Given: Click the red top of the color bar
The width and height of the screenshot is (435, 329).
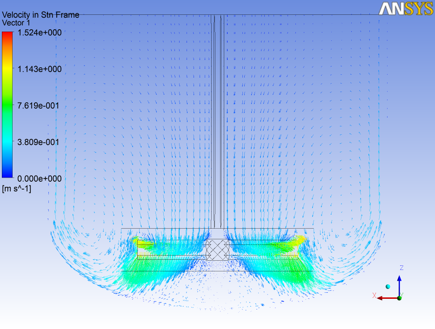Looking at the screenshot, I should click(x=7, y=35).
